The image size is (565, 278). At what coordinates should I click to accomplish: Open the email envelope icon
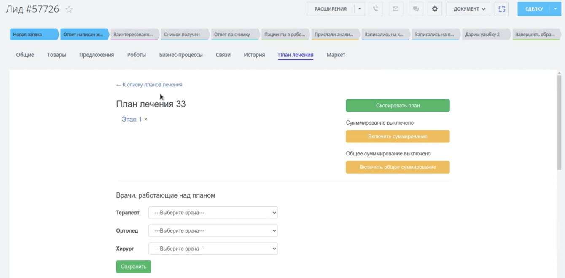(395, 9)
